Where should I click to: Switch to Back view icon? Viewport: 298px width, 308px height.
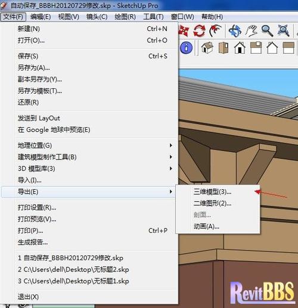[272, 48]
